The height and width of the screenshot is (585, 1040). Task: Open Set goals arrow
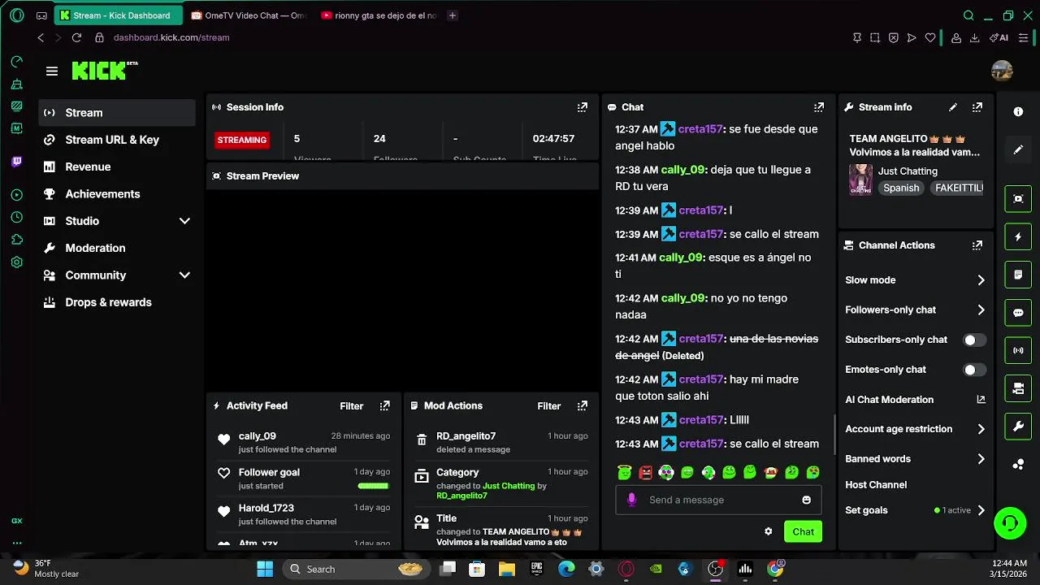pyautogui.click(x=981, y=510)
